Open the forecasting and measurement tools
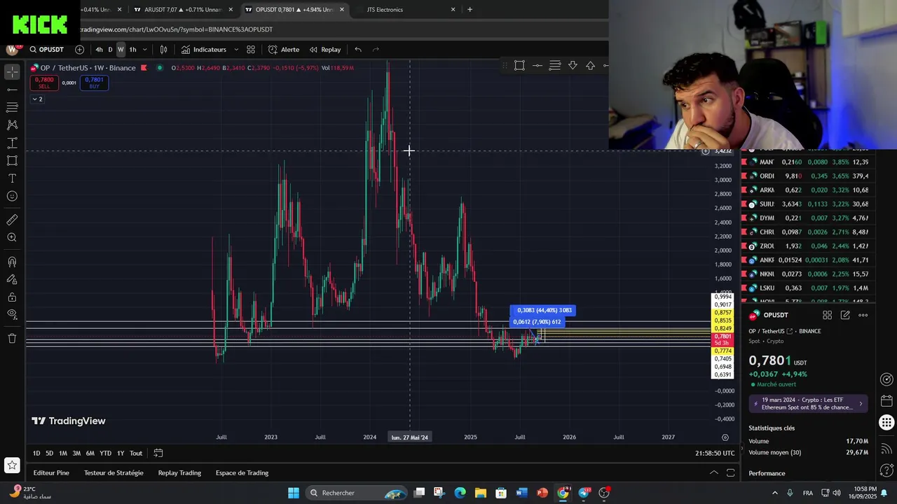The image size is (897, 504). [12, 143]
